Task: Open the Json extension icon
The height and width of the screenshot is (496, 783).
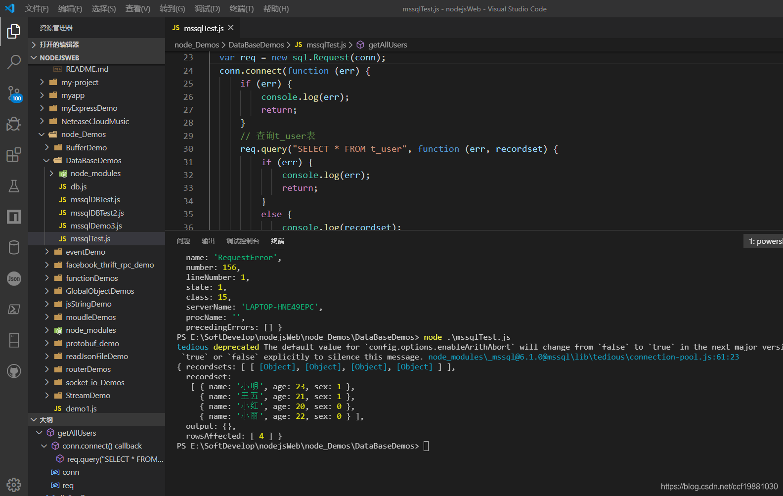Action: click(14, 278)
